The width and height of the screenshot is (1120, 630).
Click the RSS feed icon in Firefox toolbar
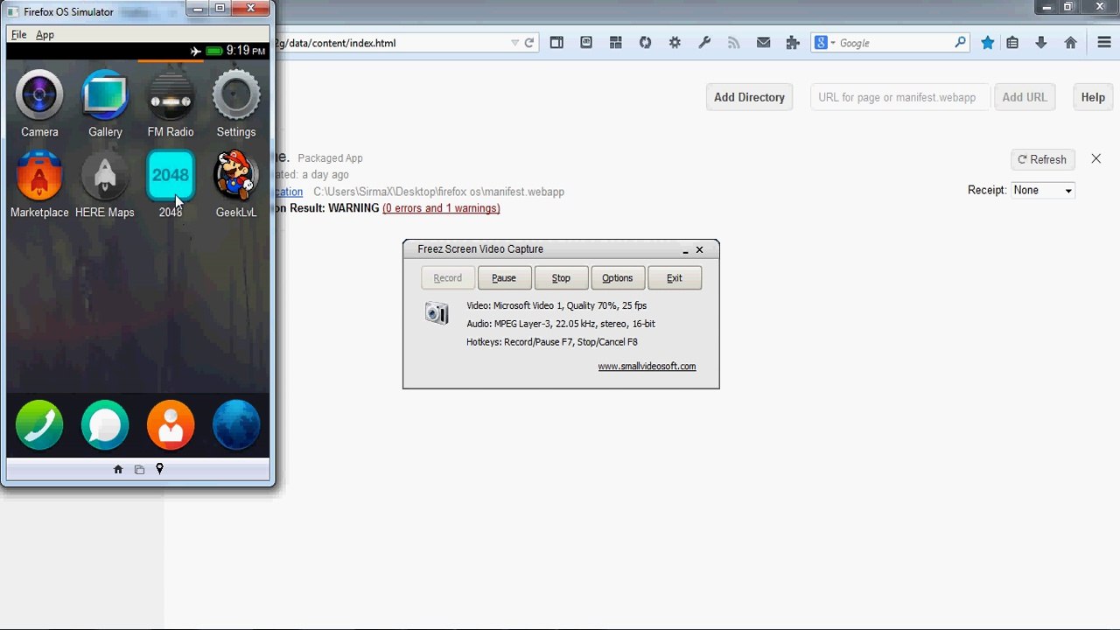(x=734, y=43)
